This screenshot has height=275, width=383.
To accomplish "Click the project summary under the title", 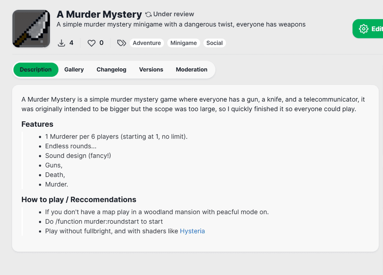I will point(181,24).
